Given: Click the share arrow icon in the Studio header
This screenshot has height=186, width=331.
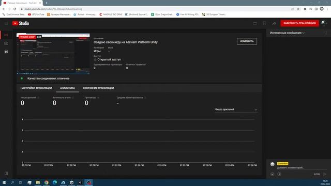Looking at the screenshot, I should click(x=274, y=23).
